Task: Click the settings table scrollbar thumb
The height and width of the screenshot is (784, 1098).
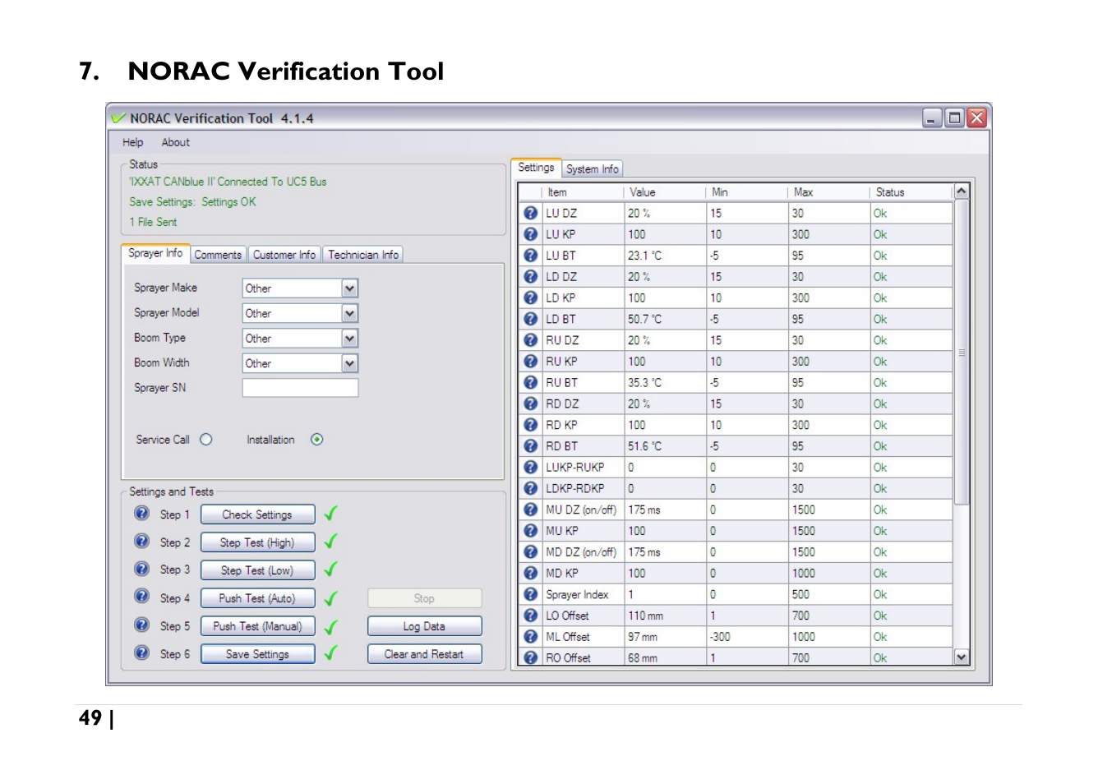Action: pos(962,352)
